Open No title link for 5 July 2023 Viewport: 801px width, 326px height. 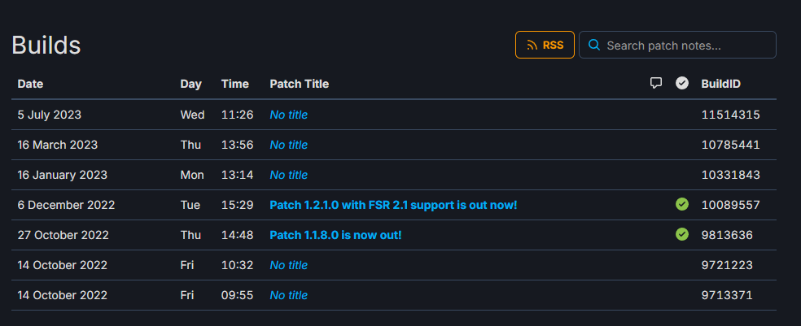289,115
